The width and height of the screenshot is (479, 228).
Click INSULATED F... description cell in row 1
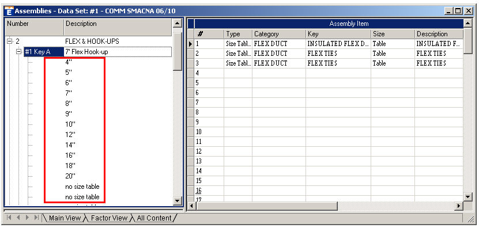click(x=439, y=44)
